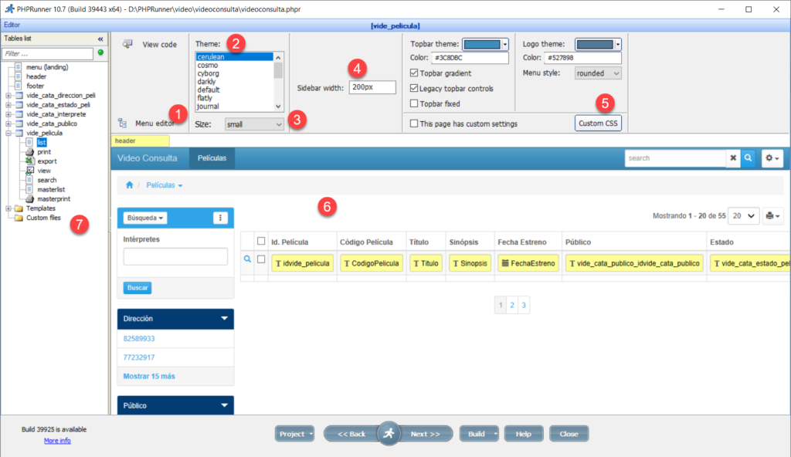Select the cosmo theme in list
Viewport: 791px width, 457px height.
click(207, 65)
